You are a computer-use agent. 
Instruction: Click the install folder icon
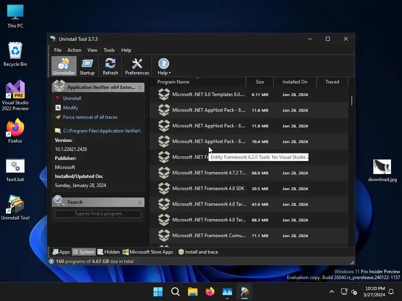tap(58, 131)
